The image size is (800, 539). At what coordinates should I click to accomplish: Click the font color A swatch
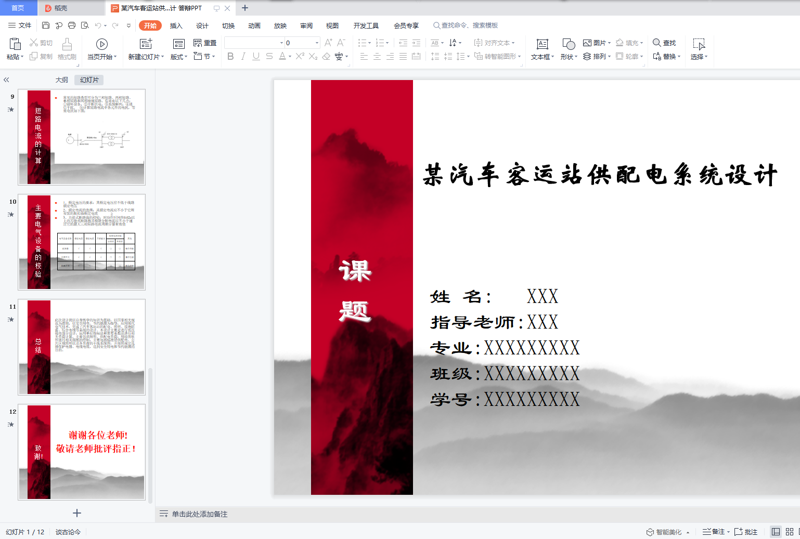click(282, 56)
